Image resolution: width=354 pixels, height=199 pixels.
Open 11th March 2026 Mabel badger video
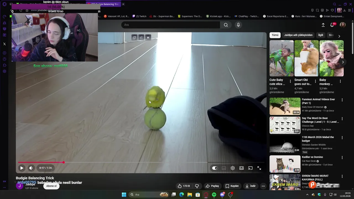(285, 144)
